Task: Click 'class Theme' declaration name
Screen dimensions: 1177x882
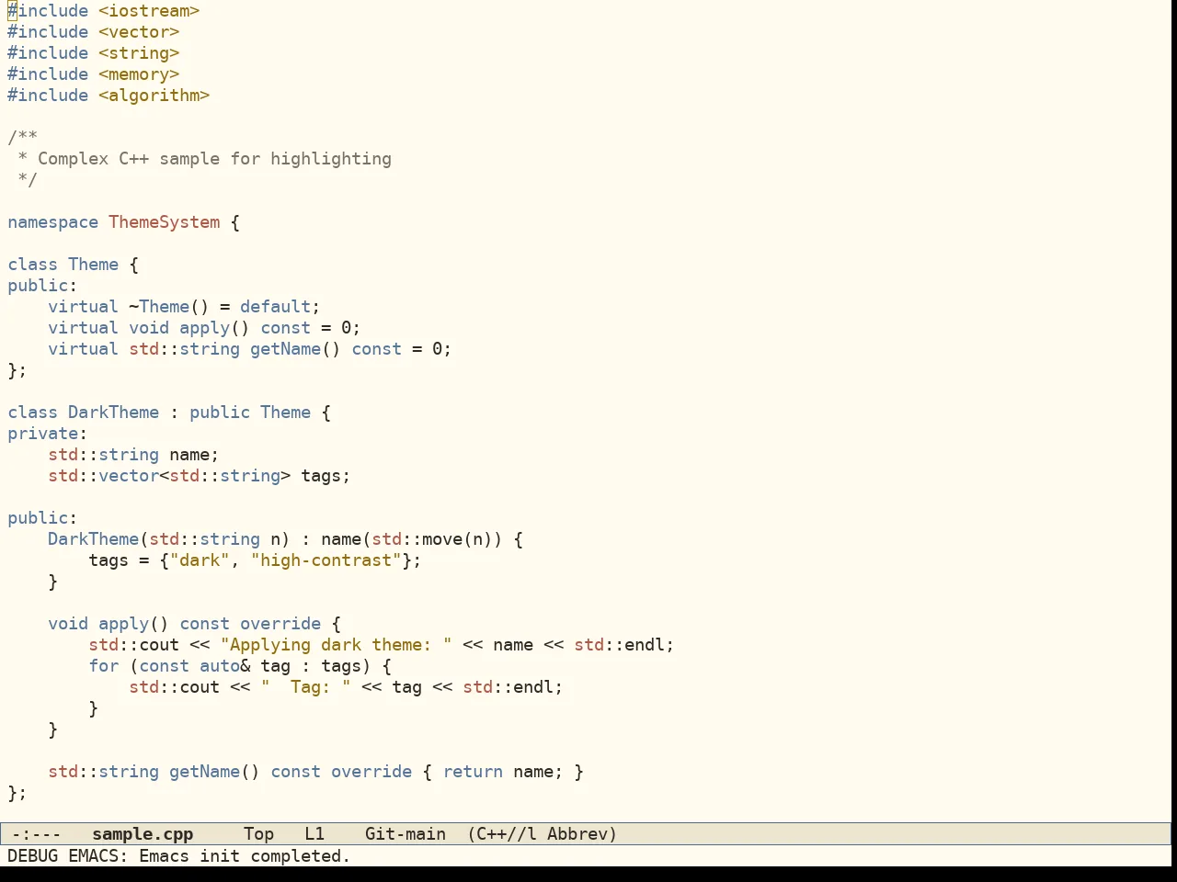Action: [x=93, y=265]
